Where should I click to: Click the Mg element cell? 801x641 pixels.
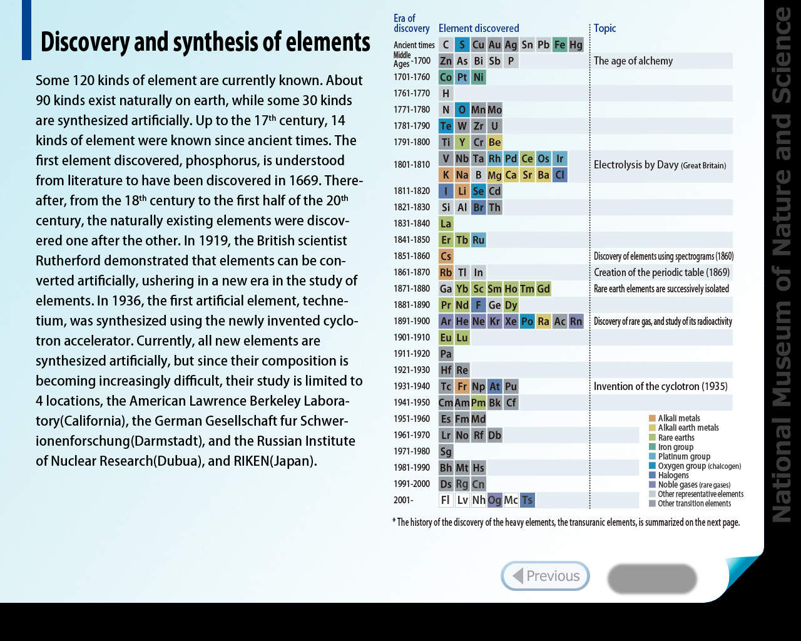tap(494, 175)
